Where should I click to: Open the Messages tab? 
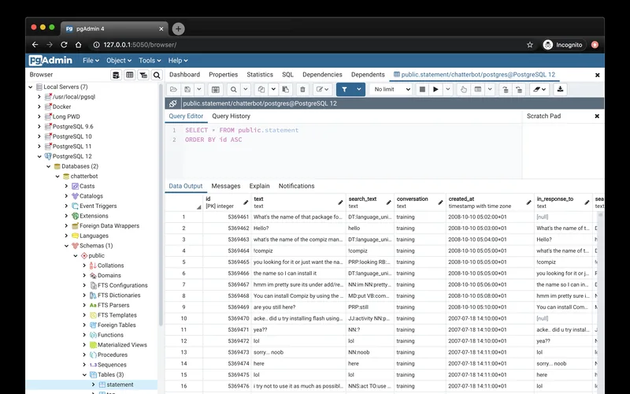[x=226, y=186]
